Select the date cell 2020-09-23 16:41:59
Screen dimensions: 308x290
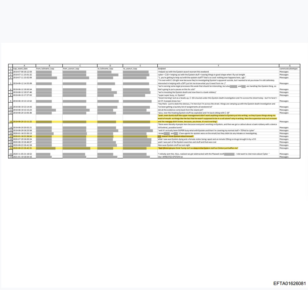pyautogui.click(x=24, y=145)
